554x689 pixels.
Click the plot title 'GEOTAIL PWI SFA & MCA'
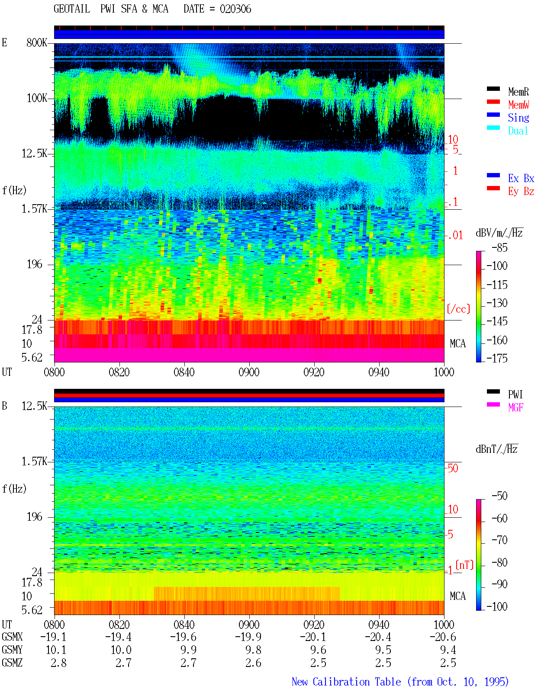111,9
